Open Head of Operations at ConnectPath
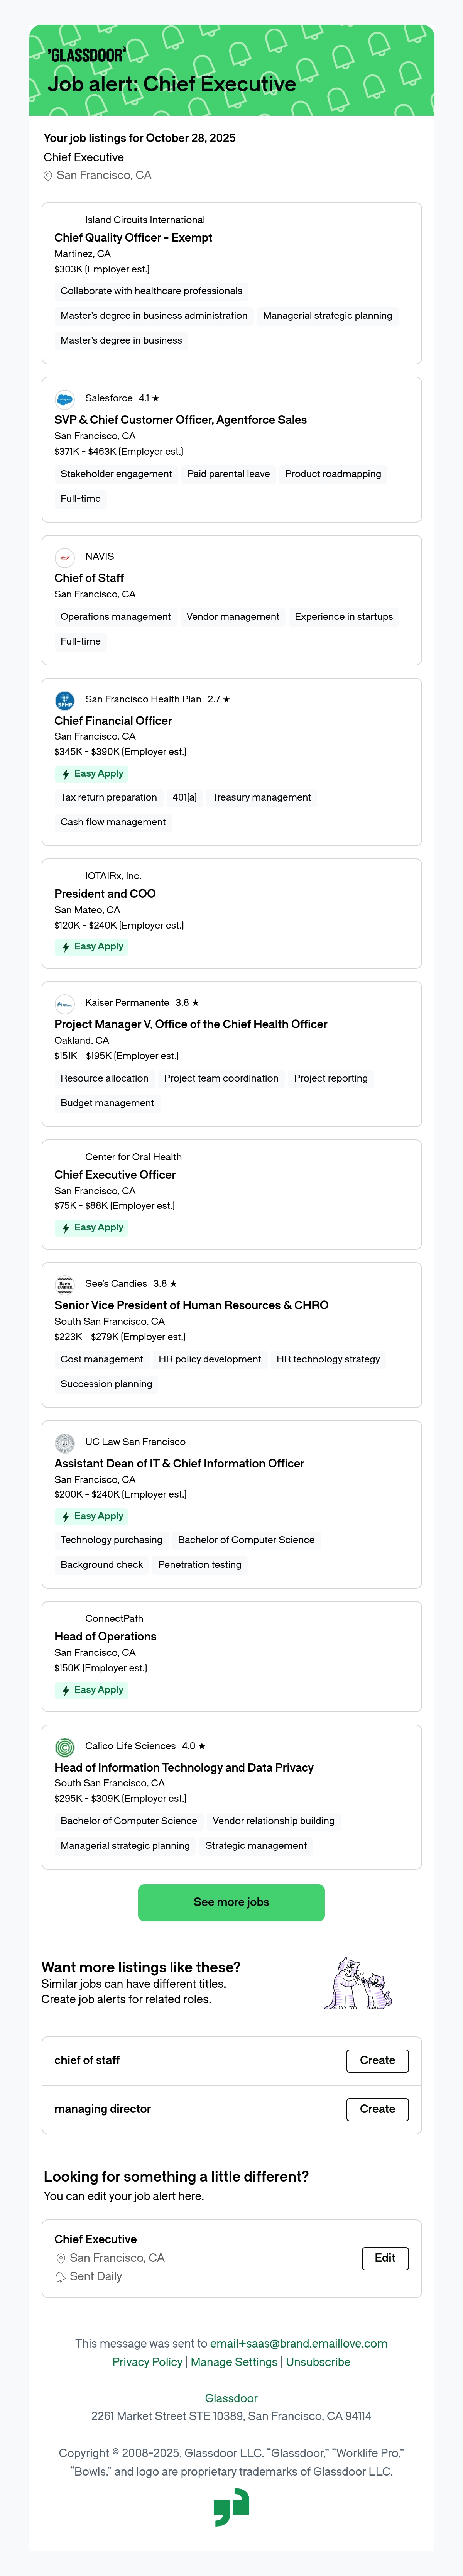463x2576 pixels. coord(105,1637)
